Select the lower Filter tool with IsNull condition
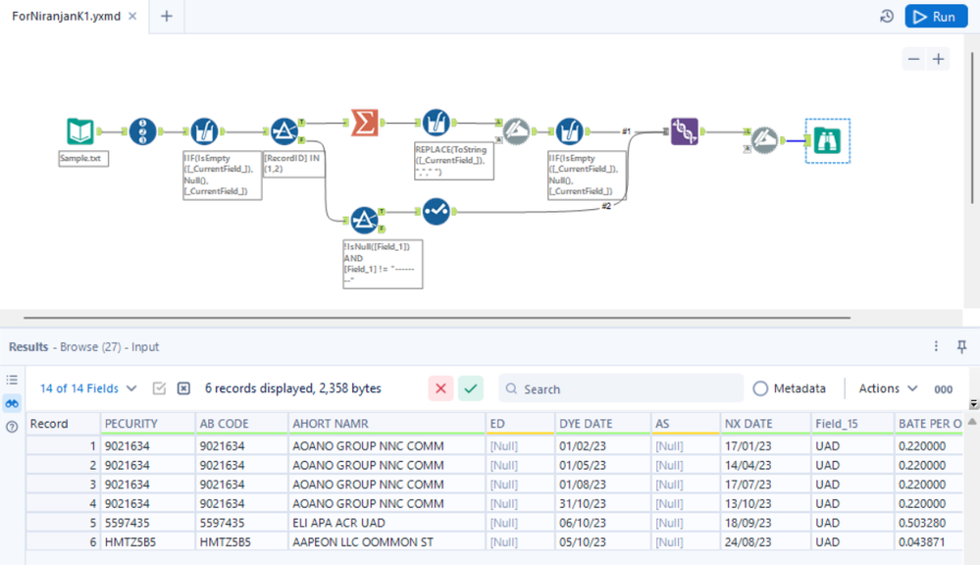Screen dimensions: 980x565 tap(364, 220)
